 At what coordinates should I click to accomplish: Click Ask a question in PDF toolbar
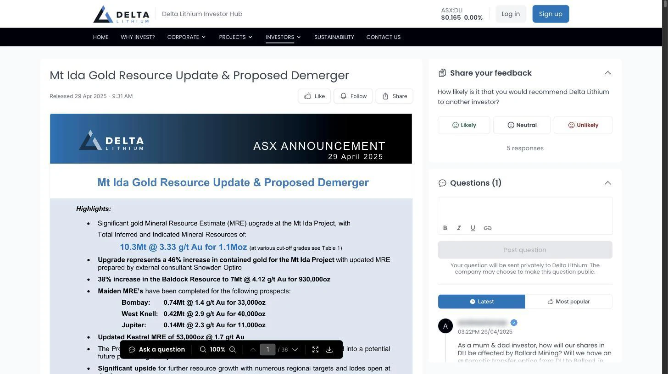(x=156, y=349)
